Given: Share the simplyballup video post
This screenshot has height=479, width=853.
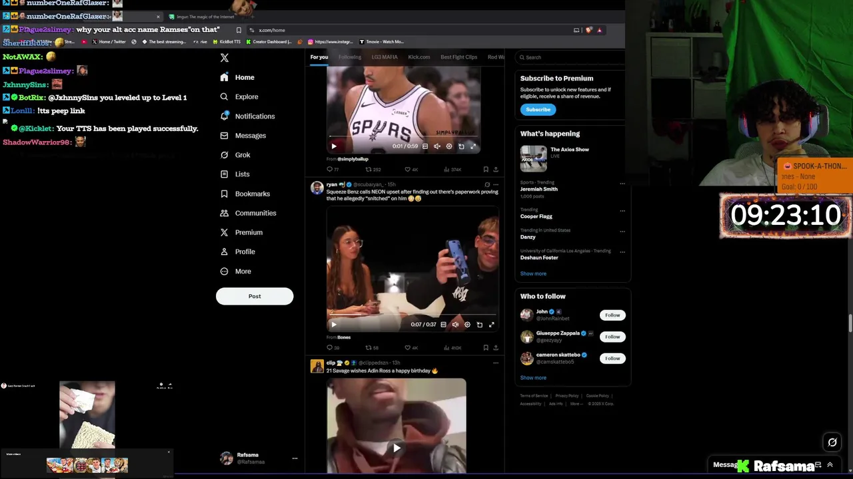Looking at the screenshot, I should (495, 170).
